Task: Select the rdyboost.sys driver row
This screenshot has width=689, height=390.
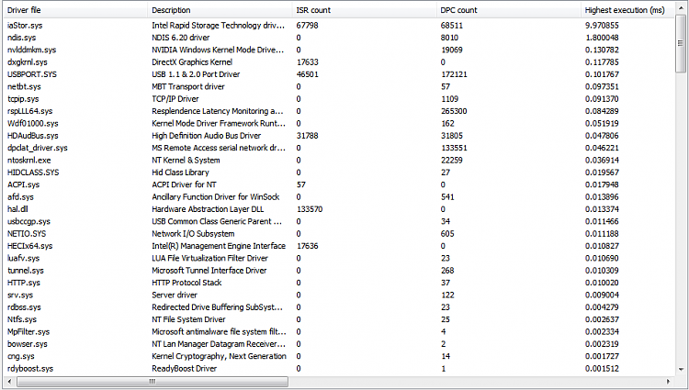Action: 339,369
